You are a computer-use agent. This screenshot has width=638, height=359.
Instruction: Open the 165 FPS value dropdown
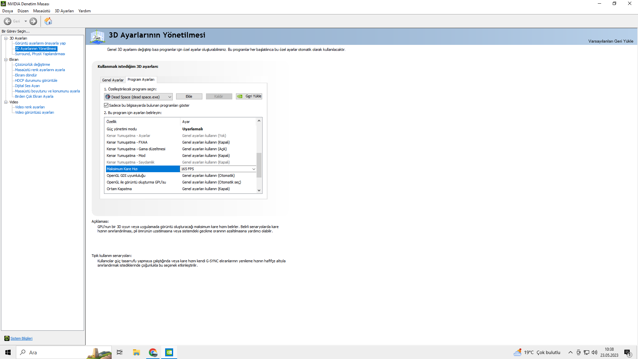click(254, 169)
